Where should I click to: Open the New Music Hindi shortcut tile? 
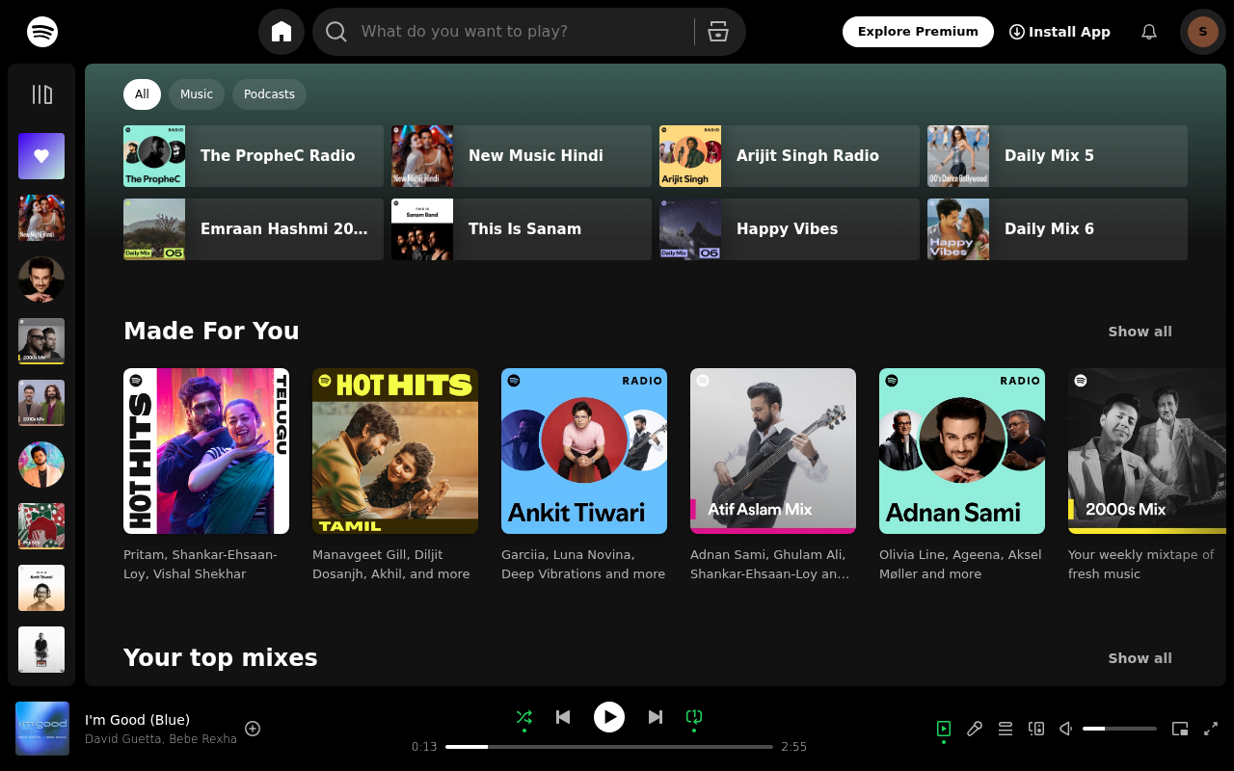click(522, 156)
